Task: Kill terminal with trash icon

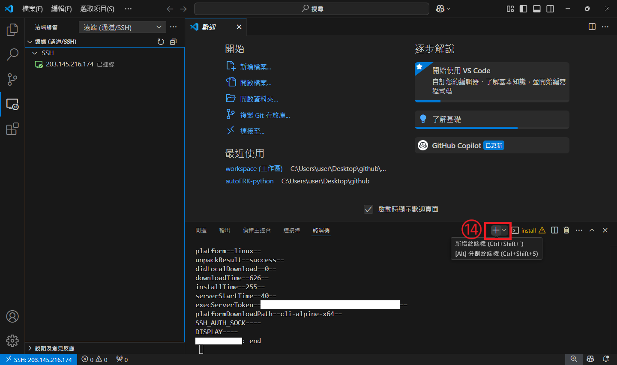Action: [x=566, y=230]
